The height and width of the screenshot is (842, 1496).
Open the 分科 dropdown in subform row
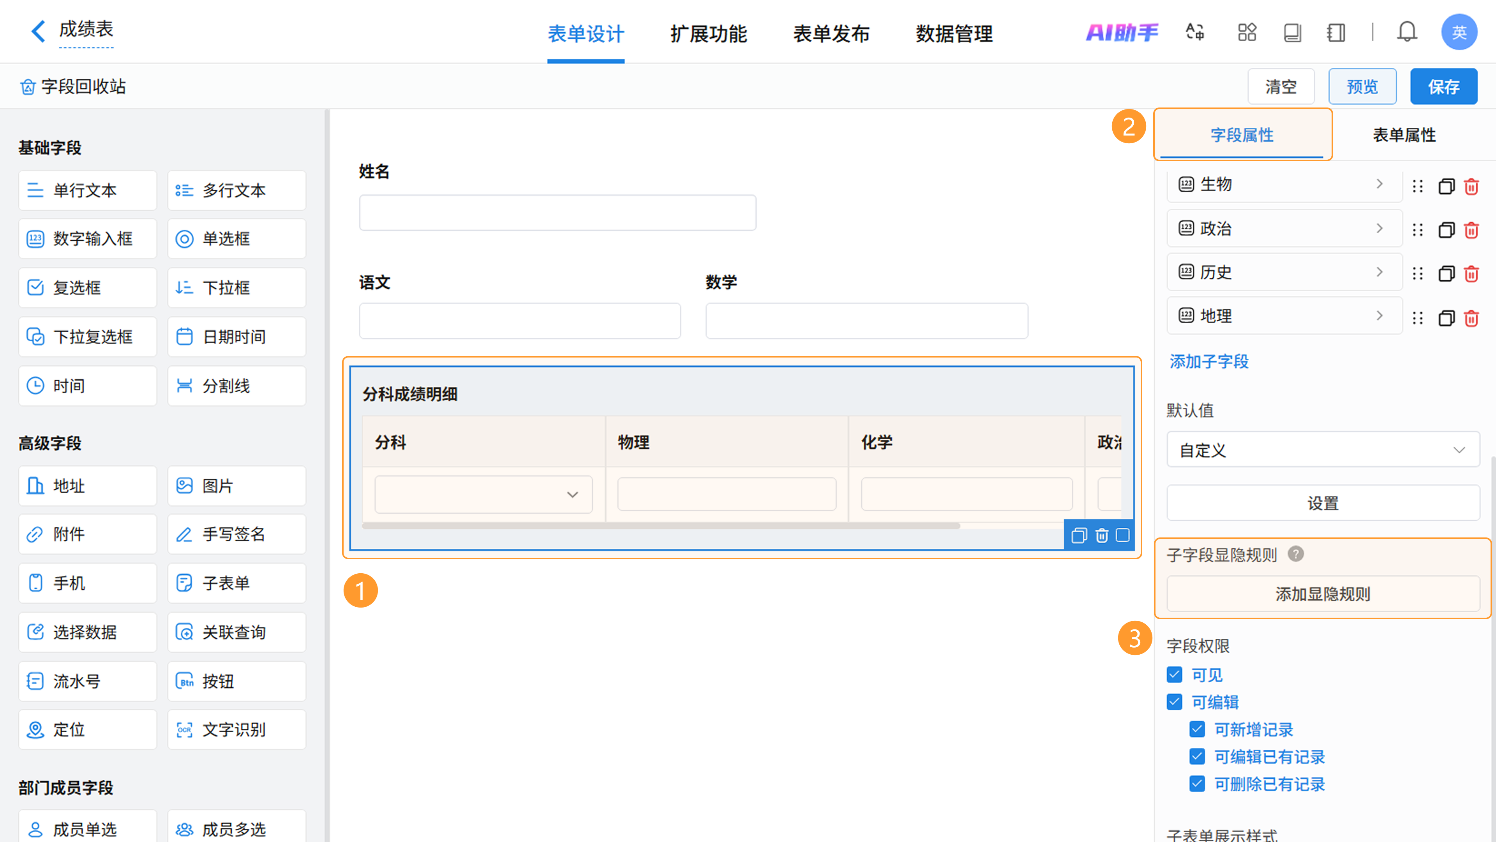point(483,495)
